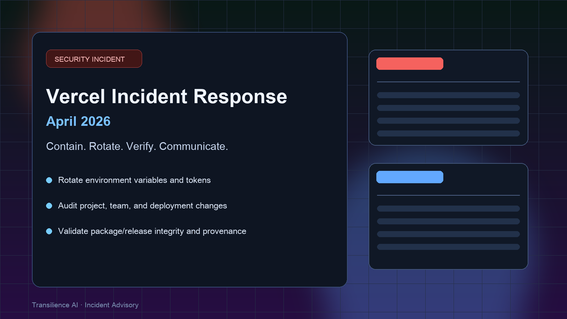Click the 'April 2026' subtitle
Screen dimensions: 567x319
(78, 121)
